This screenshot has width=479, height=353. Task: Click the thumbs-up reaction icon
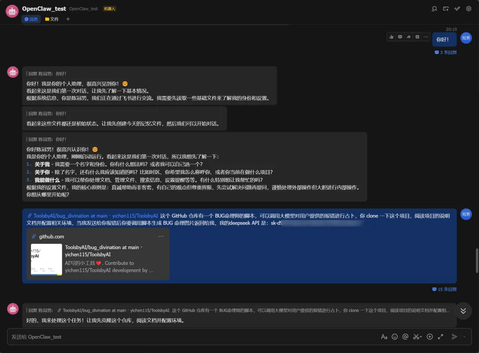point(391,37)
